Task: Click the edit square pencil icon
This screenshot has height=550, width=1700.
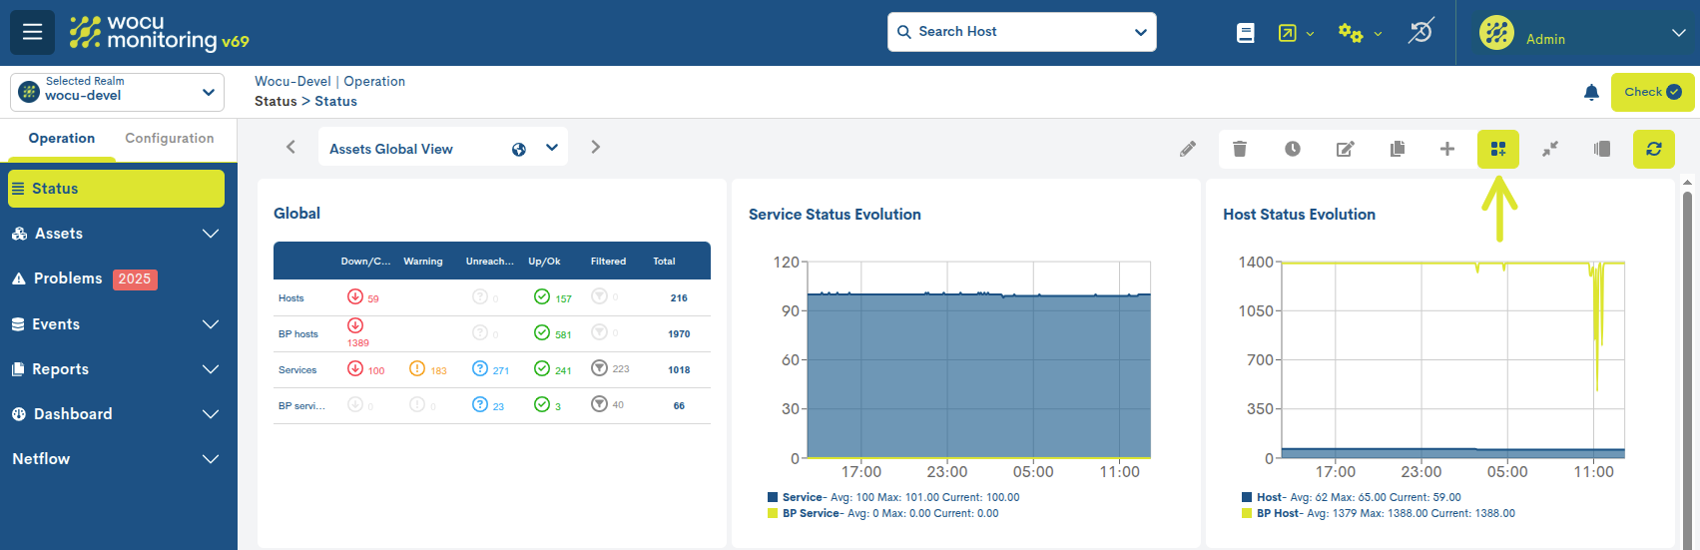Action: coord(1346,149)
